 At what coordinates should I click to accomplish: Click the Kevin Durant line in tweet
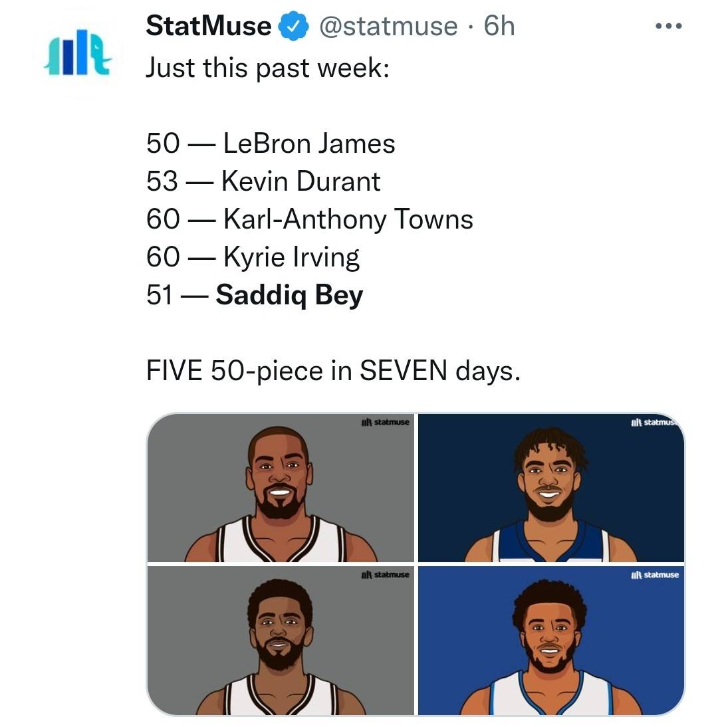[x=263, y=181]
